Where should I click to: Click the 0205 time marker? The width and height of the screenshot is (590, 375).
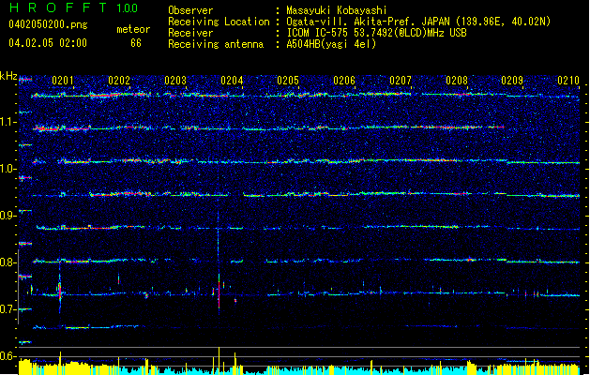click(x=288, y=81)
